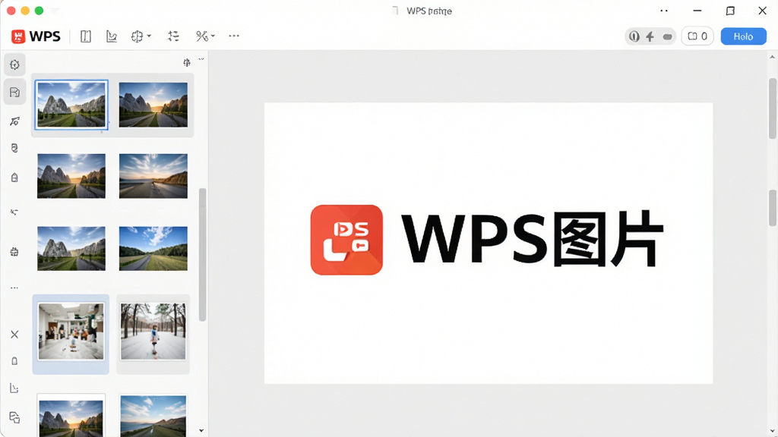This screenshot has width=778, height=437.
Task: Open the indoor room photo thumbnail
Action: pos(71,332)
